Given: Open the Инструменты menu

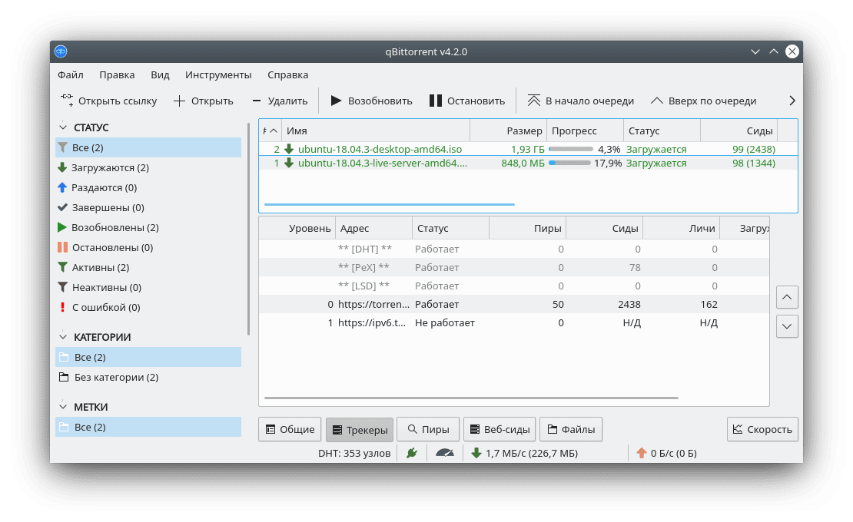Looking at the screenshot, I should tap(218, 75).
